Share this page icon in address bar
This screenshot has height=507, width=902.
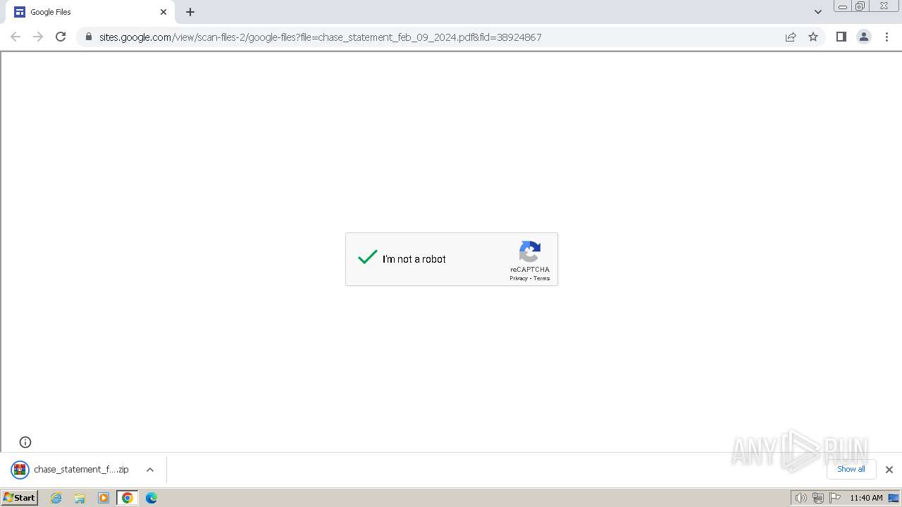(x=791, y=37)
